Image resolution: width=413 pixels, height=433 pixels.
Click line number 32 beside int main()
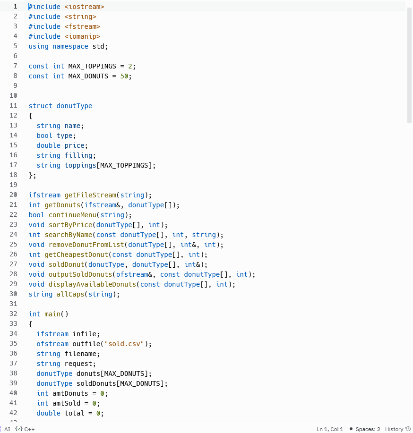(x=13, y=314)
